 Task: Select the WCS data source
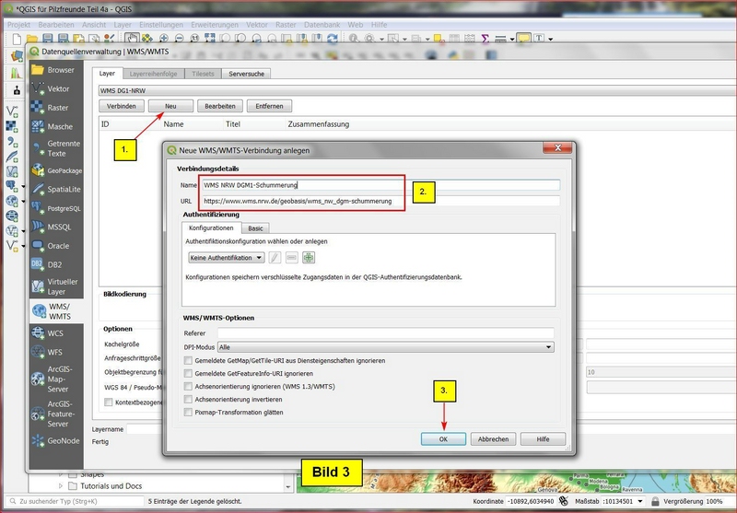[56, 333]
